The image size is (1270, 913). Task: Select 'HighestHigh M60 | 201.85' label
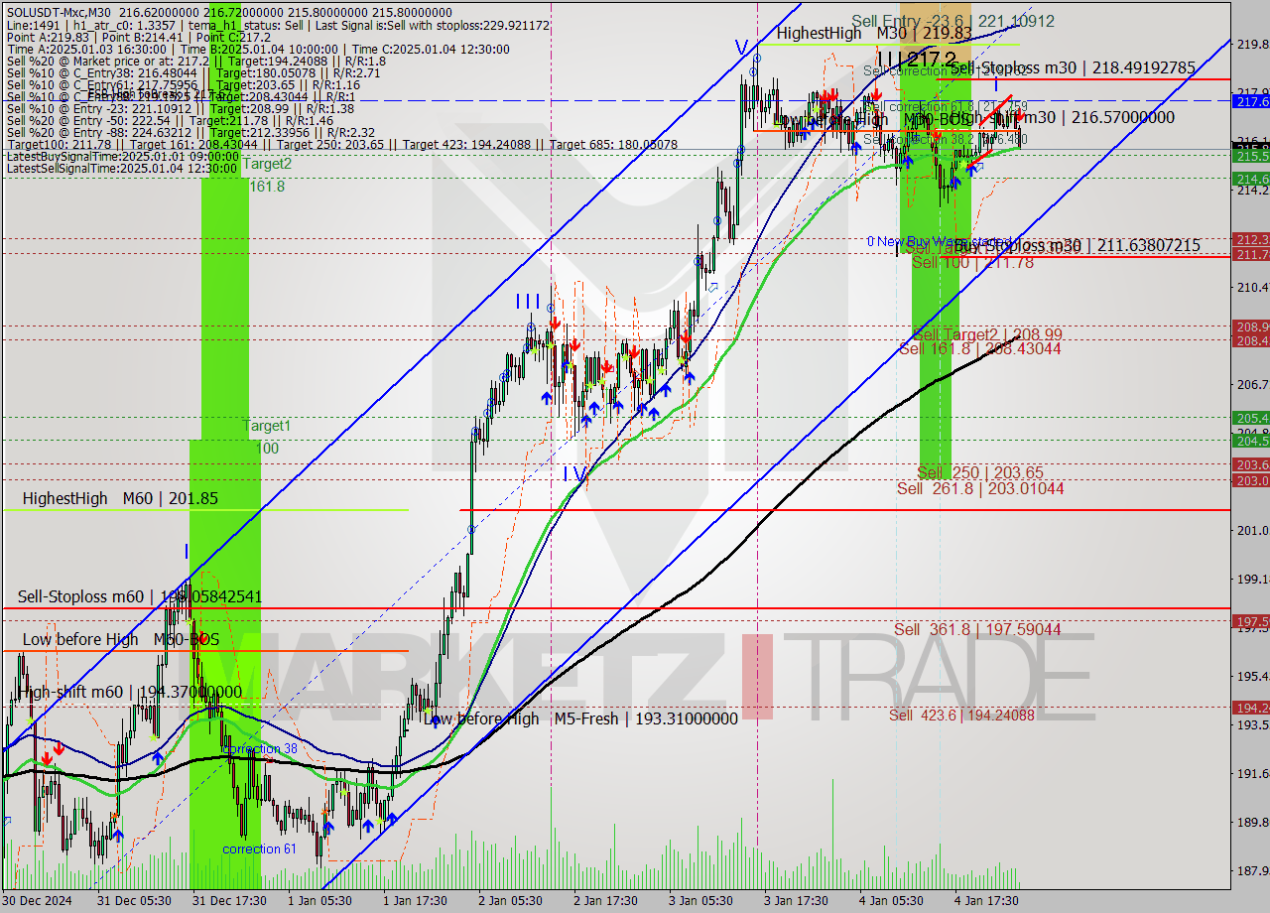coord(120,498)
